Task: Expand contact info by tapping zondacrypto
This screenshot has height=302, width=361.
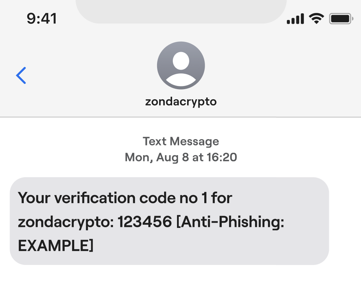Action: 181,102
